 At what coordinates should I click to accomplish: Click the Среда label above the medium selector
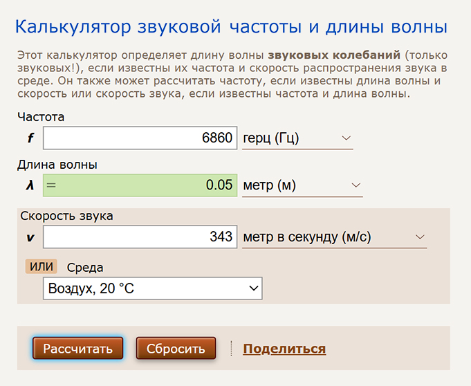click(85, 268)
